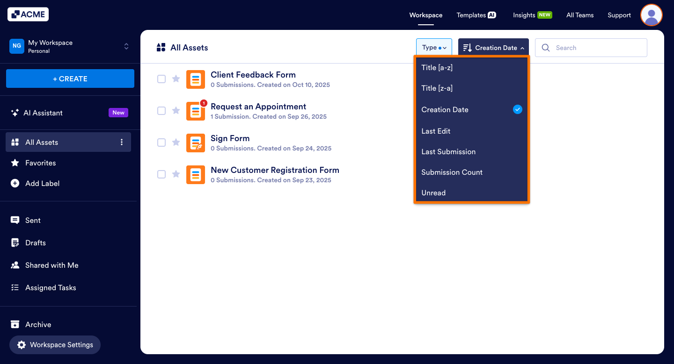Open Request an Appointment form link
Screen dimensions: 674x364
[x=258, y=107]
